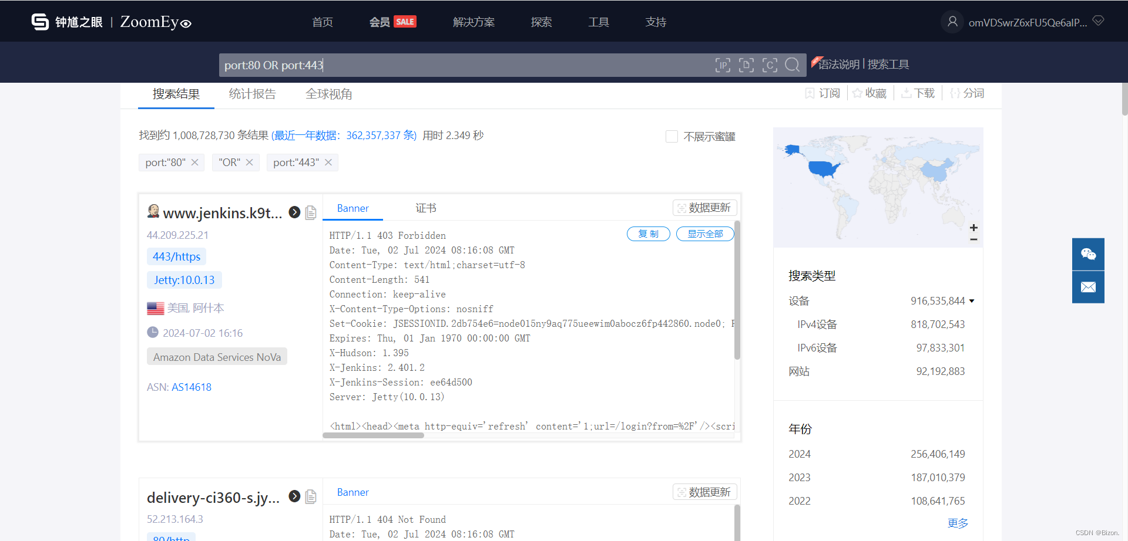Click the Amazon Data Services NoVa tag
Screen dimensions: 1128x541
click(x=217, y=357)
